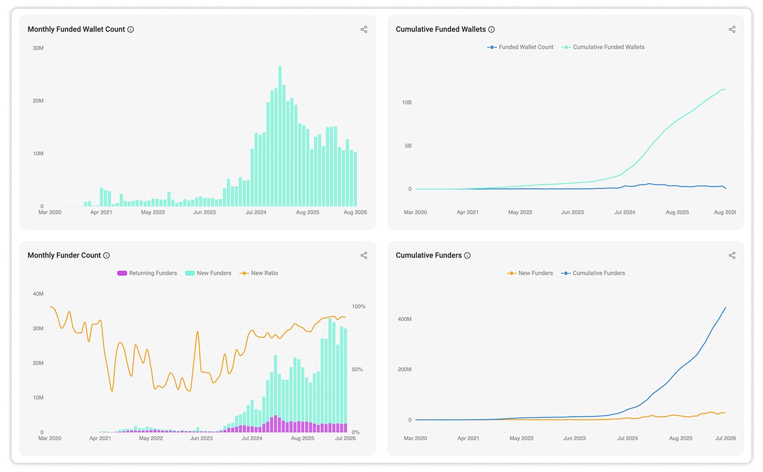Share the Monthly Funder Count chart
Screen dimensions: 763x472
[364, 255]
